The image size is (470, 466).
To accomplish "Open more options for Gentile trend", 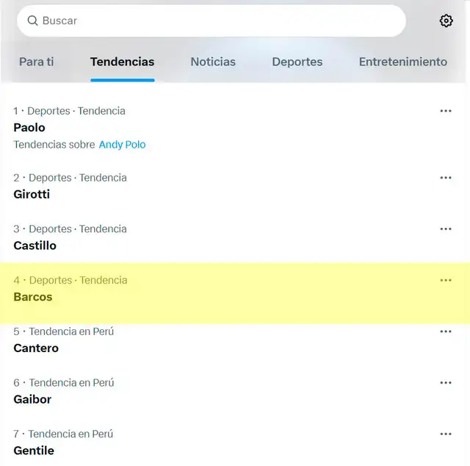I will (446, 434).
